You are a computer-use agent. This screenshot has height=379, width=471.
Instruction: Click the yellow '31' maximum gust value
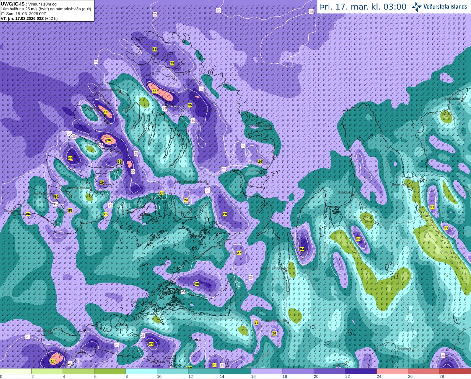[151, 344]
